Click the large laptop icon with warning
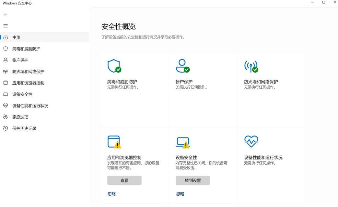The height and width of the screenshot is (207, 338). point(183,143)
